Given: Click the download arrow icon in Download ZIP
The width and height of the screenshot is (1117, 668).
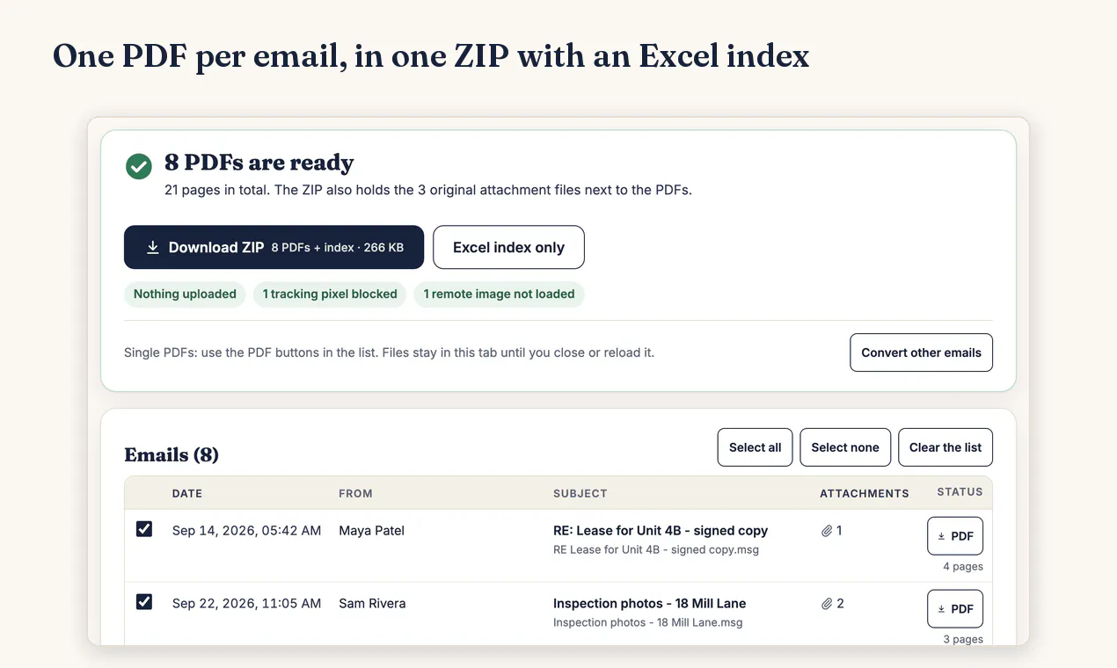Looking at the screenshot, I should (x=153, y=248).
